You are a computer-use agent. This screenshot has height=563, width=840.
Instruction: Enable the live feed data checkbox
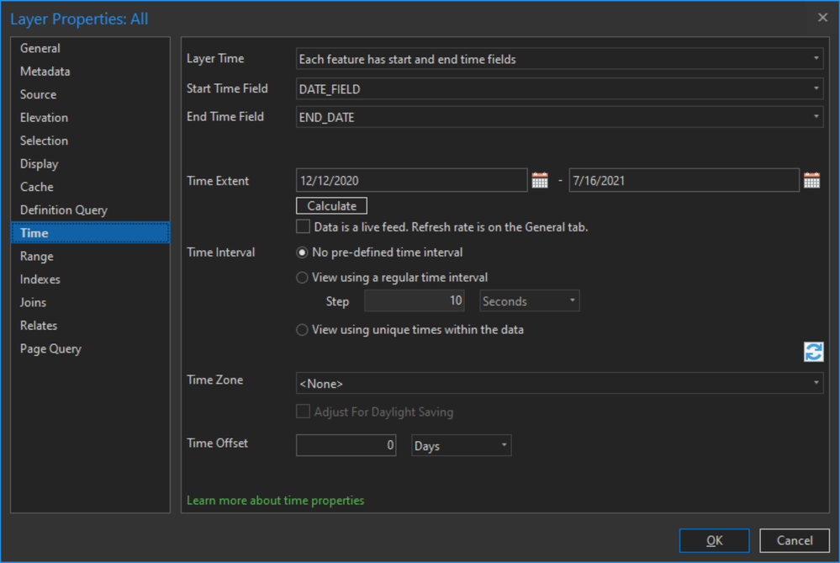pyautogui.click(x=304, y=226)
